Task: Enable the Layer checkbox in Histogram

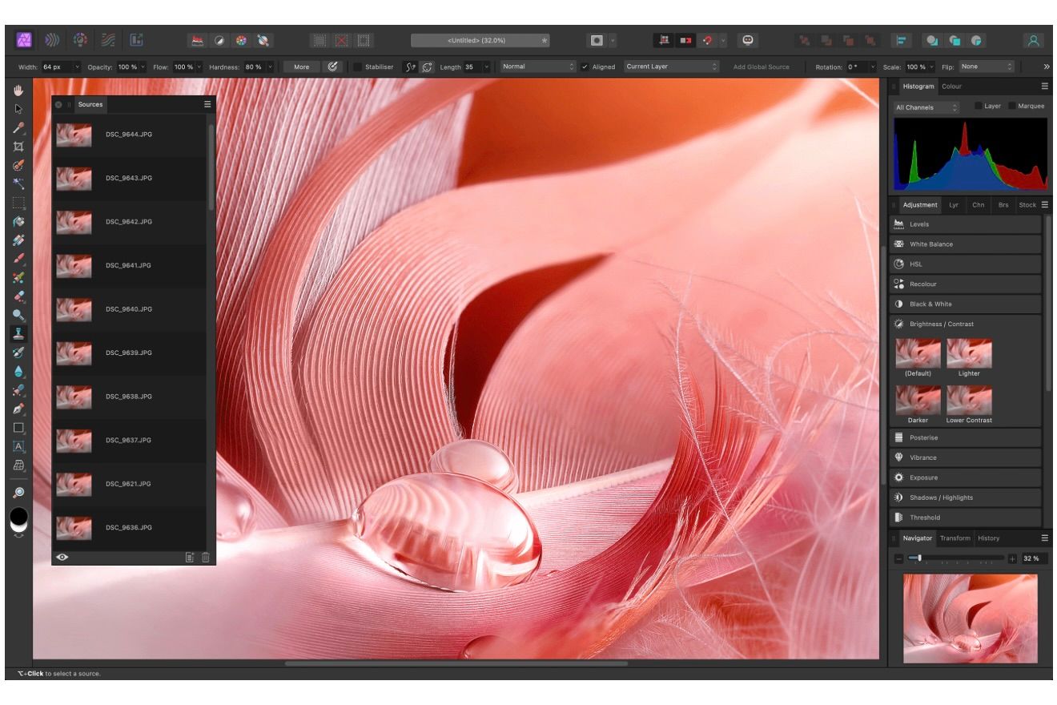Action: pos(978,106)
